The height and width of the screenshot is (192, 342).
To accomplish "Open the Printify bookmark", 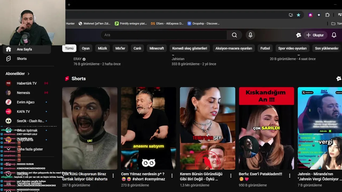I will [131, 23].
